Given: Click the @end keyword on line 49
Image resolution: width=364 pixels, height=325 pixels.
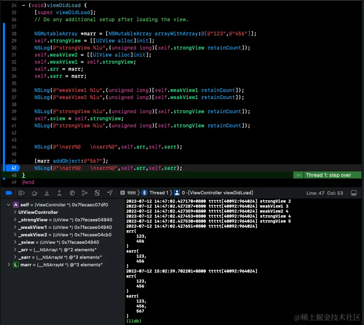Looking at the screenshot, I should [28, 182].
